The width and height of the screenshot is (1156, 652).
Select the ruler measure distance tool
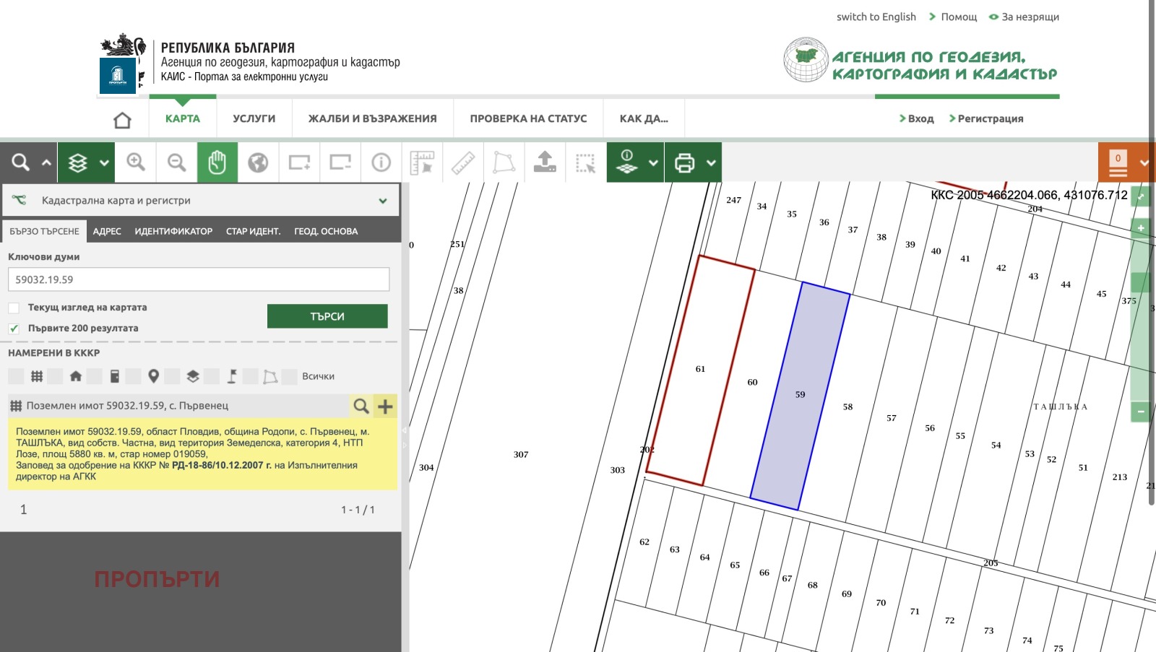tap(463, 162)
